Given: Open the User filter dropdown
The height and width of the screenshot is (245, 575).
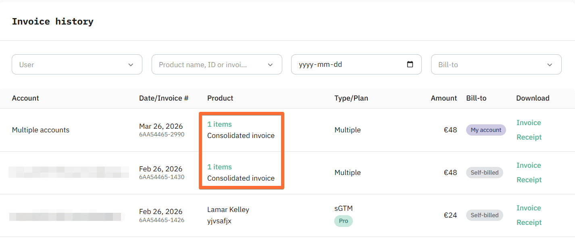Looking at the screenshot, I should [x=77, y=64].
